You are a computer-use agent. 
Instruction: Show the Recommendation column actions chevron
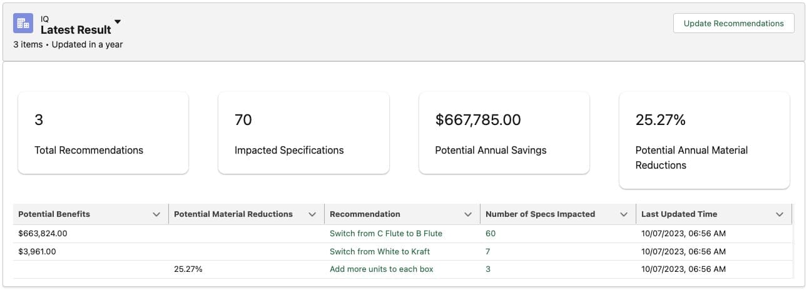(x=468, y=214)
